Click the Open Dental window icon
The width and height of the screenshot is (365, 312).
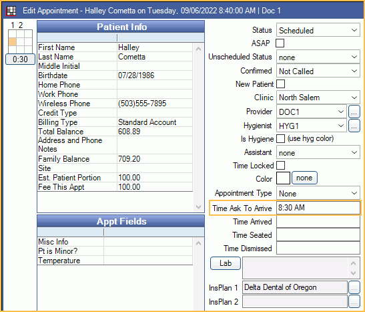pyautogui.click(x=11, y=11)
